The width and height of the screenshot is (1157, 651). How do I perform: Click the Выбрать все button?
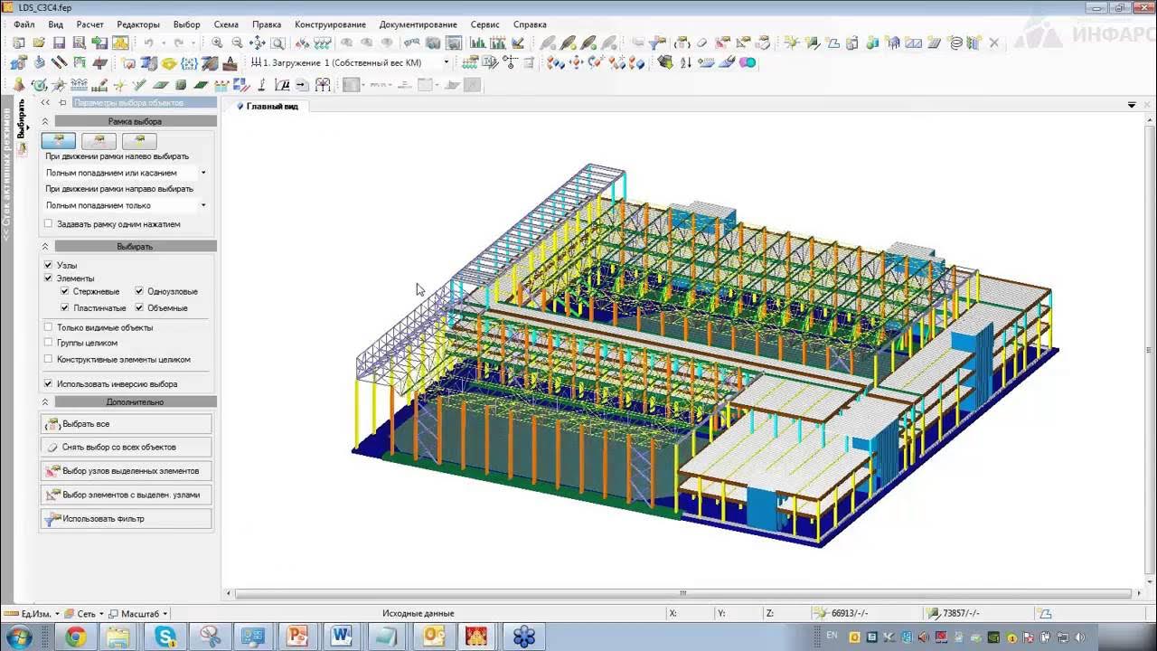(x=127, y=423)
